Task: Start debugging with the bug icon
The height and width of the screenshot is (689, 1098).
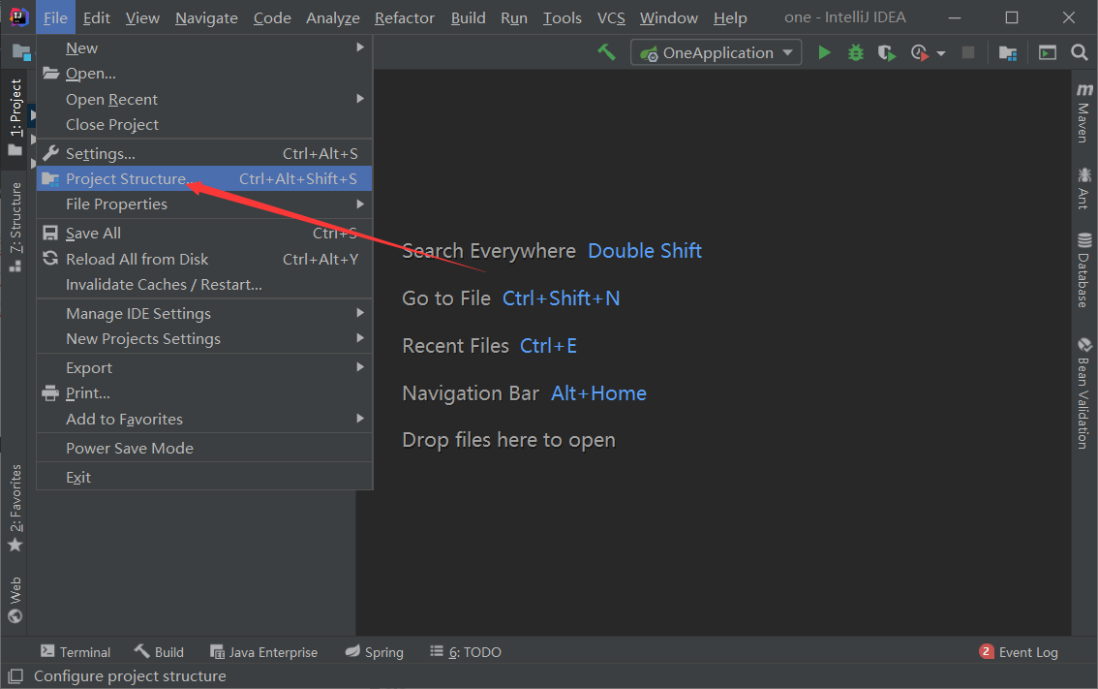Action: point(856,52)
